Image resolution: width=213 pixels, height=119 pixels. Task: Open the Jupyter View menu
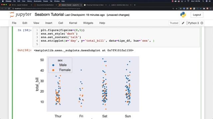point(36,23)
